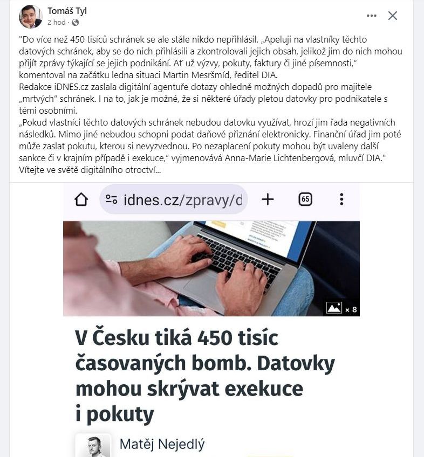The height and width of the screenshot is (457, 424).
Task: Click the headline about 450 tisíc časovaných bomb
Action: click(x=205, y=376)
